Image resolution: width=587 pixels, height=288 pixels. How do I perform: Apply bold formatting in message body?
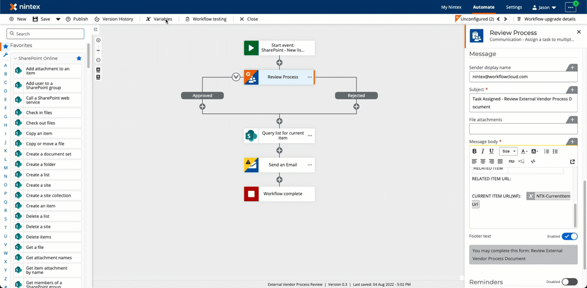point(474,151)
